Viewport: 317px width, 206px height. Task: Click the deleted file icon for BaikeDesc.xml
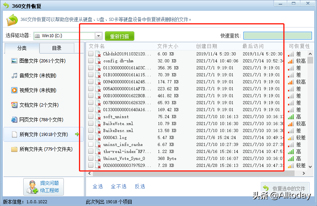pyautogui.click(x=98, y=130)
